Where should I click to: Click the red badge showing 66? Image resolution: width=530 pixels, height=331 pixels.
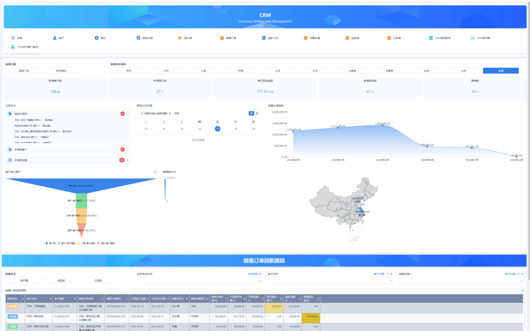click(x=122, y=160)
